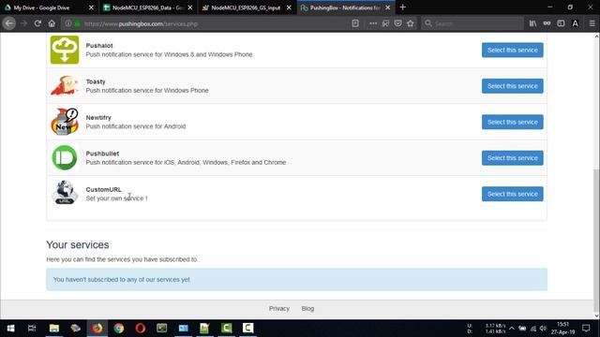Click the CustomURL globe icon
The width and height of the screenshot is (600, 337).
click(x=65, y=193)
